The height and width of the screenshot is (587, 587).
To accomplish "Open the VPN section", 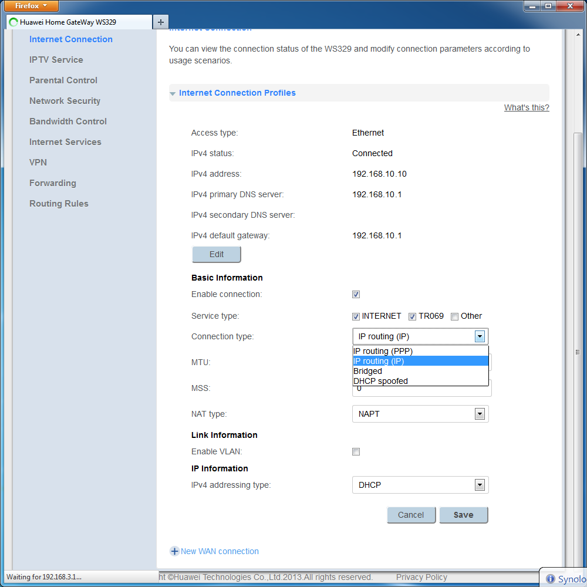I will 38,163.
